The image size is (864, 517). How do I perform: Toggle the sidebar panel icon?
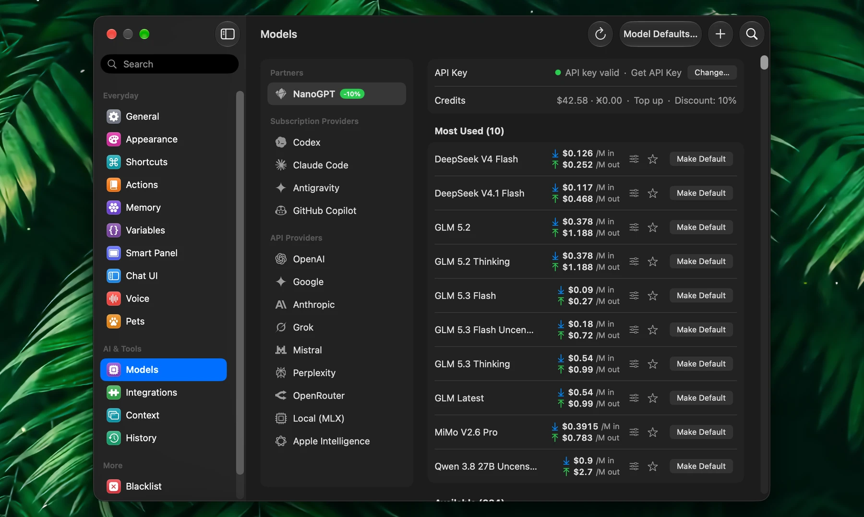tap(228, 34)
